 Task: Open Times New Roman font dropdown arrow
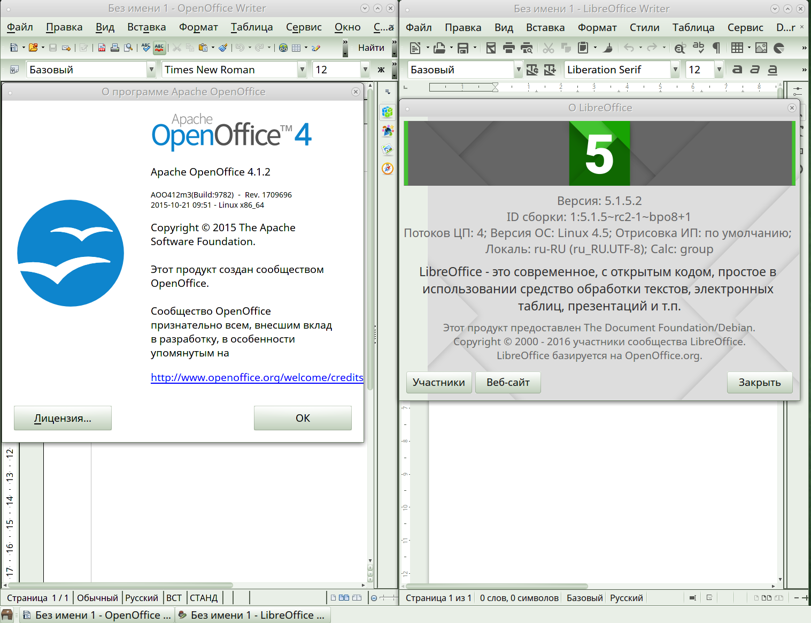[x=302, y=70]
